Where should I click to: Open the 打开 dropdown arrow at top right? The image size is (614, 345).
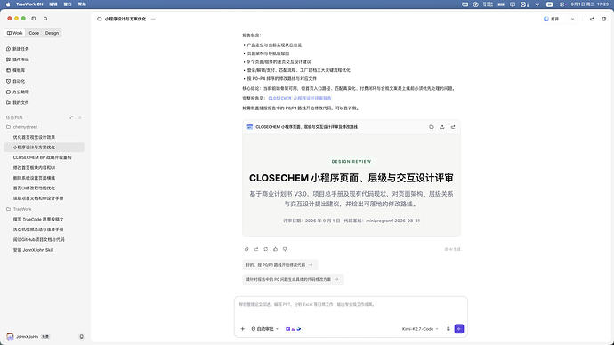click(x=572, y=19)
